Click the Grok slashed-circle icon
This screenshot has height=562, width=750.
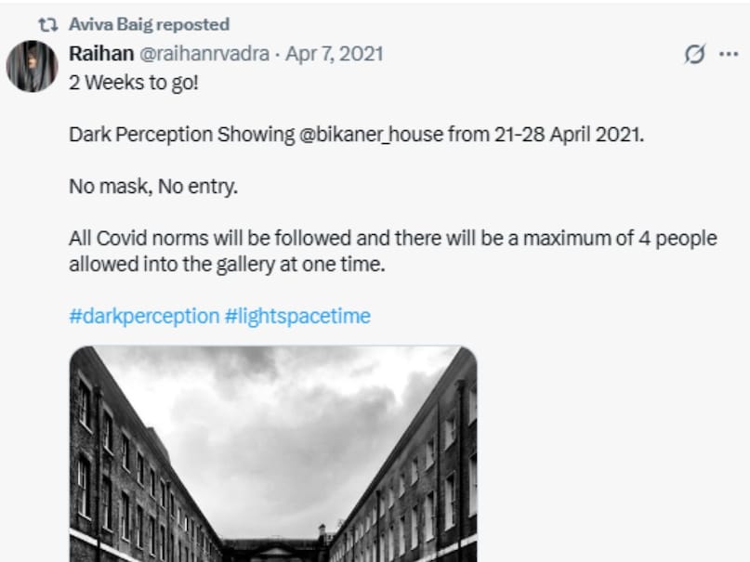pos(694,54)
